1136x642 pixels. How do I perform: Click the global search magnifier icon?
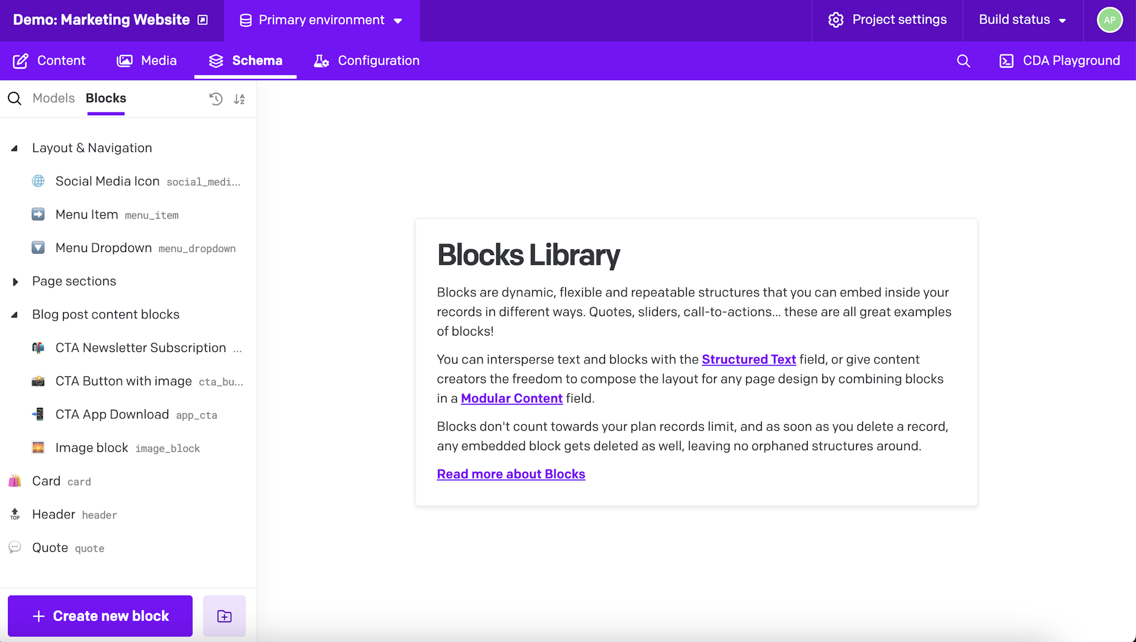pyautogui.click(x=963, y=61)
